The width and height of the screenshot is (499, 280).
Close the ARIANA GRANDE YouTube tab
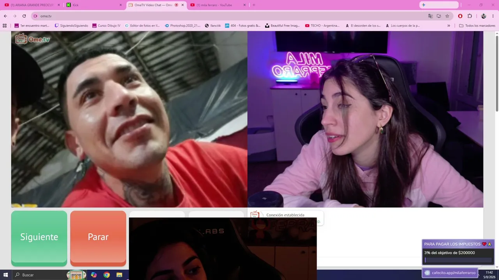pos(59,5)
